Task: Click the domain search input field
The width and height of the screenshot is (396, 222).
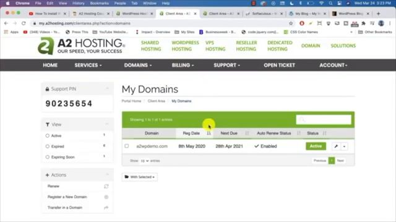Action: click(x=324, y=120)
